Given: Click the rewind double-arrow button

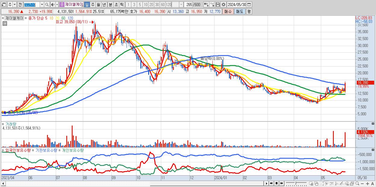Looking at the screenshot, I should [271, 183].
